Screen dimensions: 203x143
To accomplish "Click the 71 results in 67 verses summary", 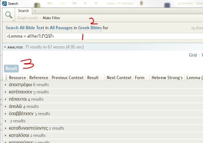I will tap(54, 47).
